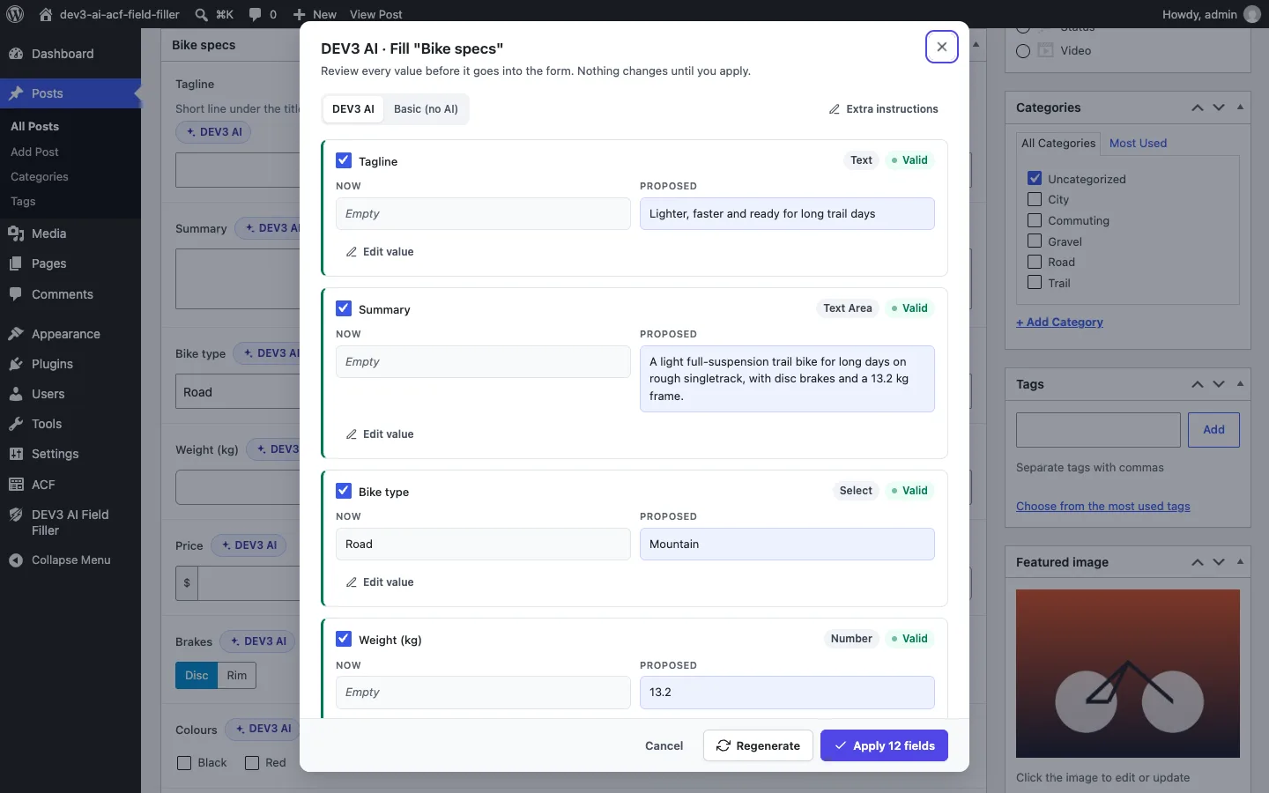Collapse the admin sidebar menu

(x=70, y=560)
